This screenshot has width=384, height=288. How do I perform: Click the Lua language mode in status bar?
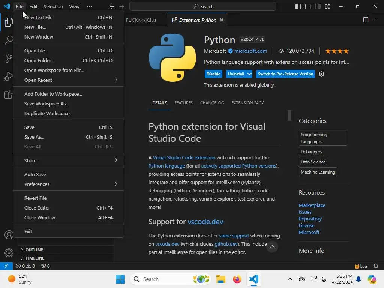(x=361, y=266)
